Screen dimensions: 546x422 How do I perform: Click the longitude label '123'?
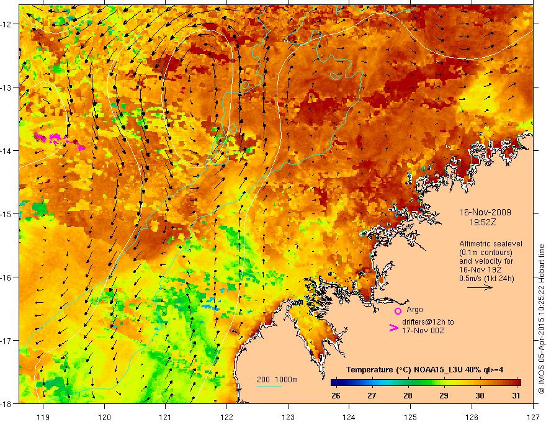288,417
